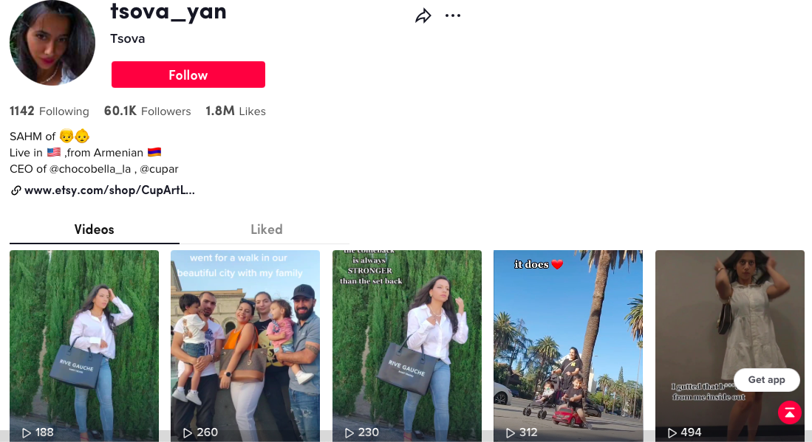
Task: Follow the tsova_yan account
Action: pos(188,75)
